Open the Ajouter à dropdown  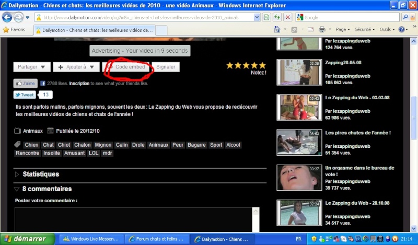pyautogui.click(x=76, y=67)
